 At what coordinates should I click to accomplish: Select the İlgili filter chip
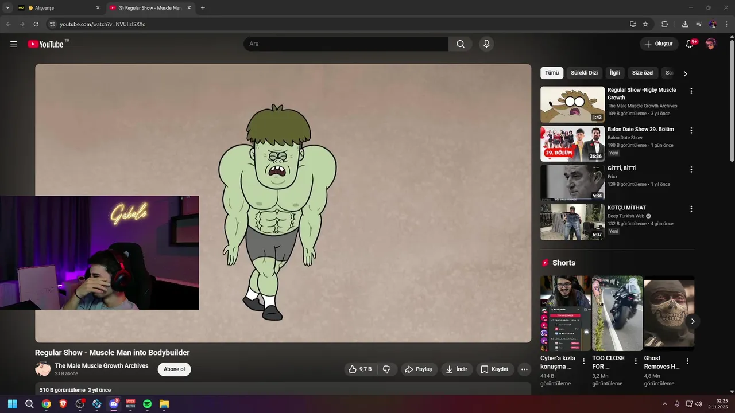(615, 73)
